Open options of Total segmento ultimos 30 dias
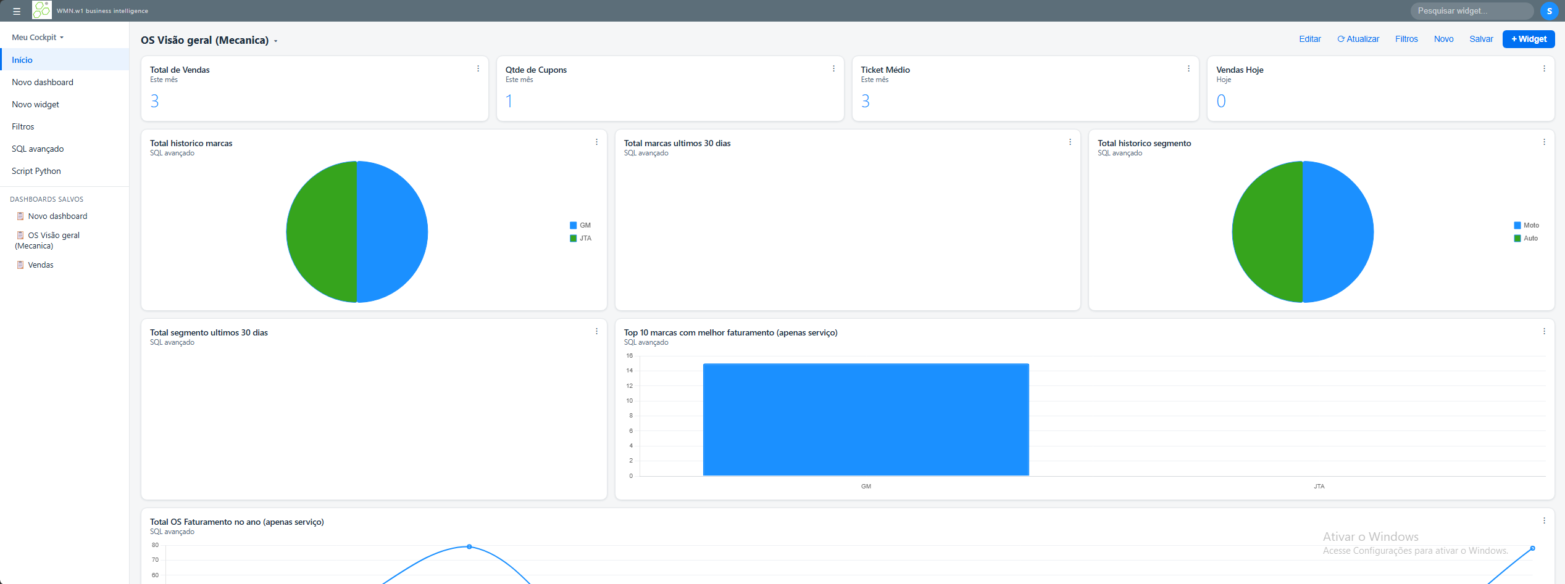 (x=596, y=331)
